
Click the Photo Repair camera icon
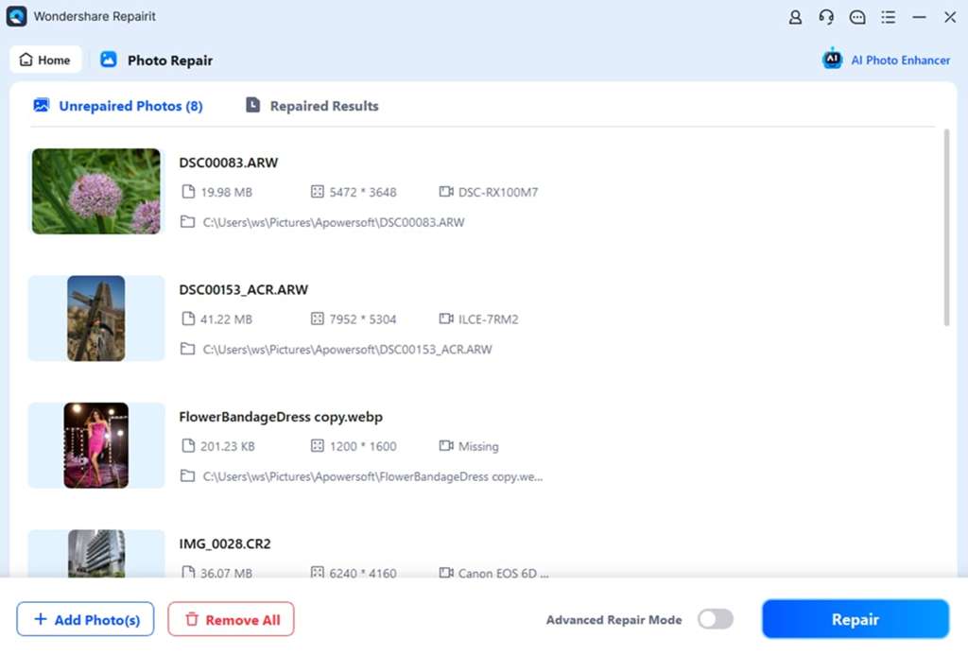(x=111, y=60)
